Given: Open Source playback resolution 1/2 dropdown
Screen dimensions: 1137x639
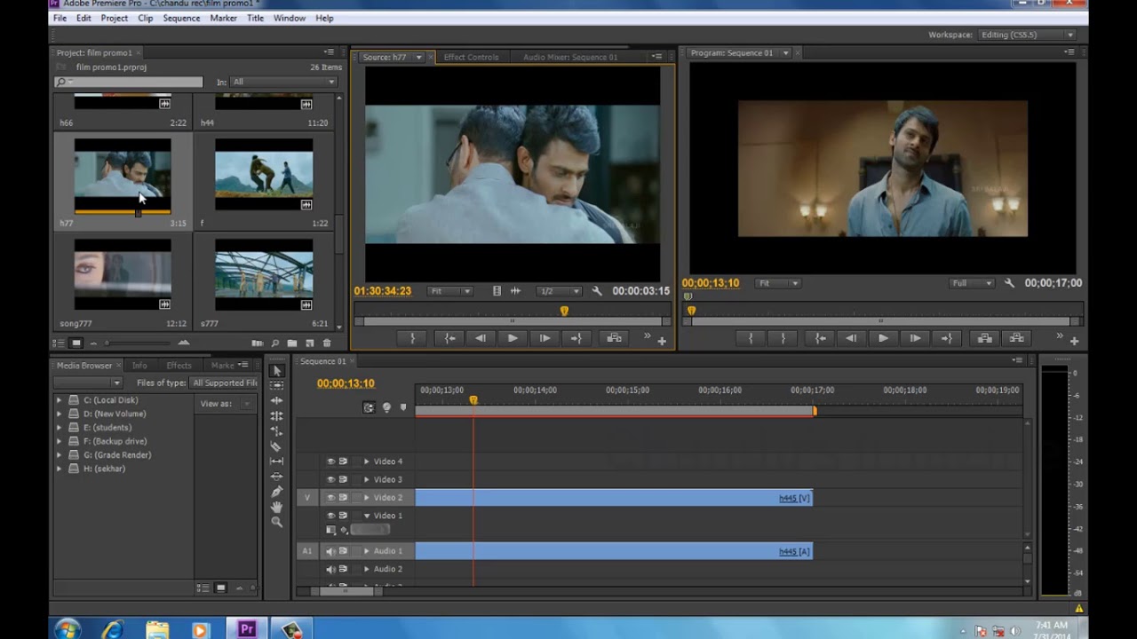Looking at the screenshot, I should pyautogui.click(x=560, y=291).
